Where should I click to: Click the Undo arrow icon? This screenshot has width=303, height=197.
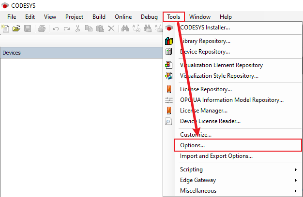click(56, 29)
